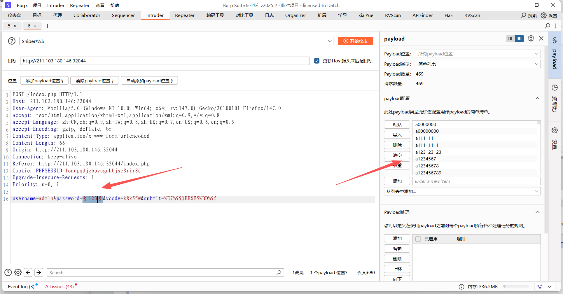The height and width of the screenshot is (294, 563).
Task: Toggle the enabled checkbox in Payload processing
Action: point(418,239)
